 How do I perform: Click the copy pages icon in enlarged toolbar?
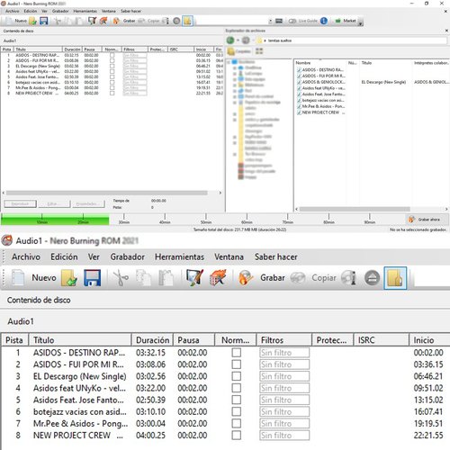click(143, 278)
